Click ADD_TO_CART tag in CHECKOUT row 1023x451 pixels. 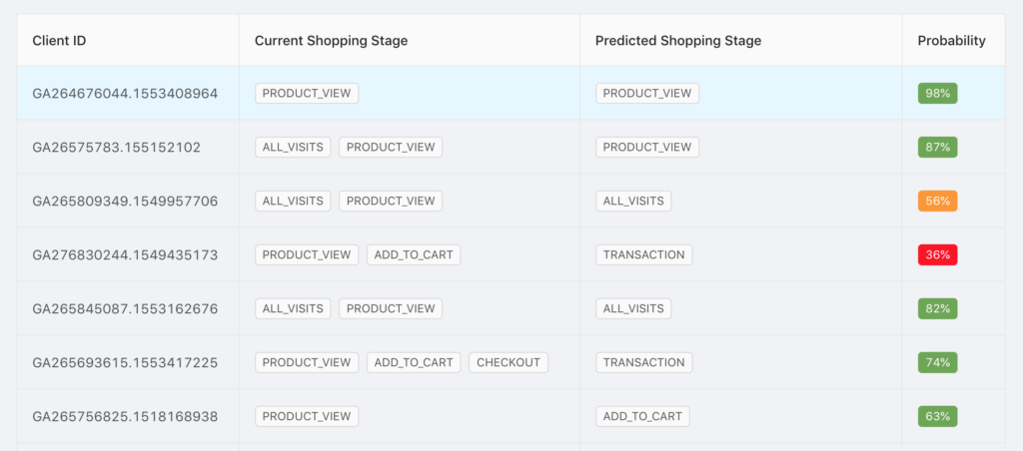click(414, 362)
